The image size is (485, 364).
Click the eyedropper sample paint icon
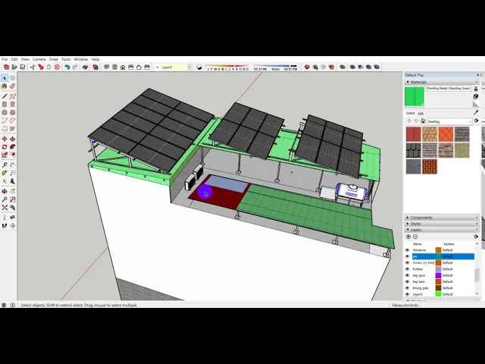[x=476, y=112]
